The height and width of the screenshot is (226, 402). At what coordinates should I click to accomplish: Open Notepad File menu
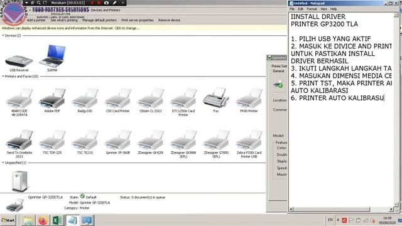[x=292, y=9]
